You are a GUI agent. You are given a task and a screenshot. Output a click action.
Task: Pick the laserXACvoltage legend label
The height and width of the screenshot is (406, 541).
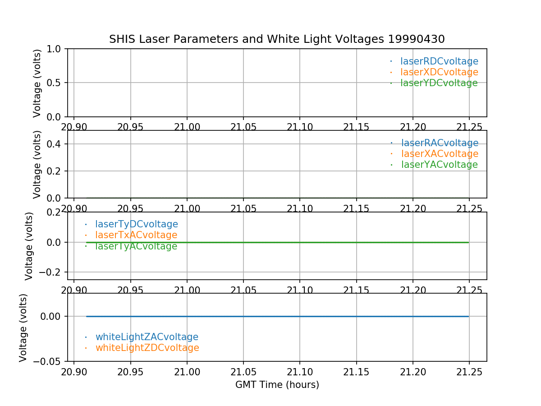(x=440, y=154)
